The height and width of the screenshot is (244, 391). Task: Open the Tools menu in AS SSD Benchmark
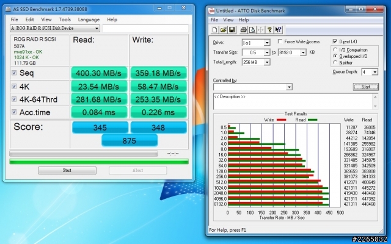(65, 20)
